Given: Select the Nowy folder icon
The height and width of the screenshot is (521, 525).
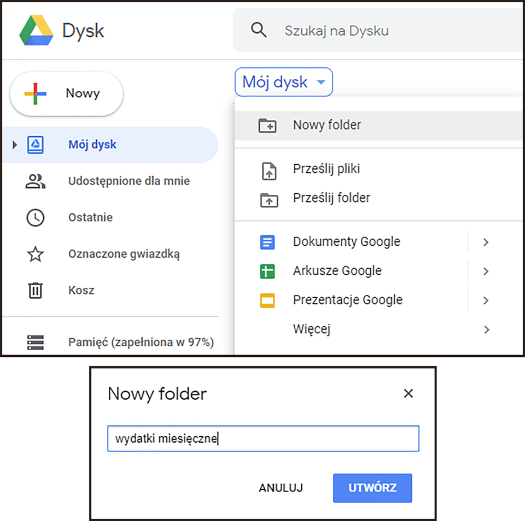Looking at the screenshot, I should pos(269,125).
